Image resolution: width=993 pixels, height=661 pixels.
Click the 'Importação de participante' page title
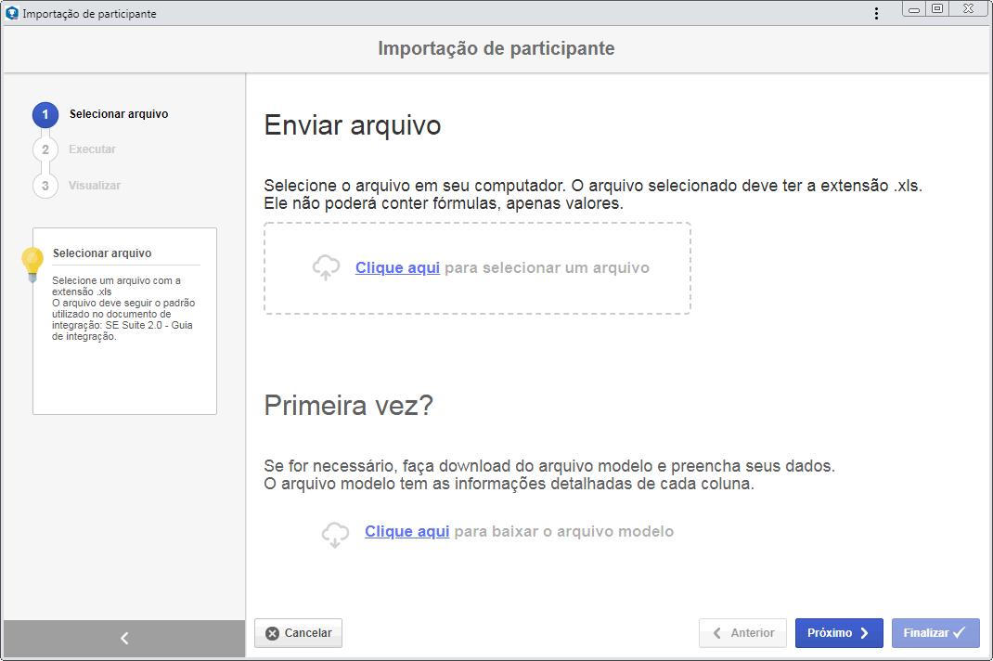point(496,48)
